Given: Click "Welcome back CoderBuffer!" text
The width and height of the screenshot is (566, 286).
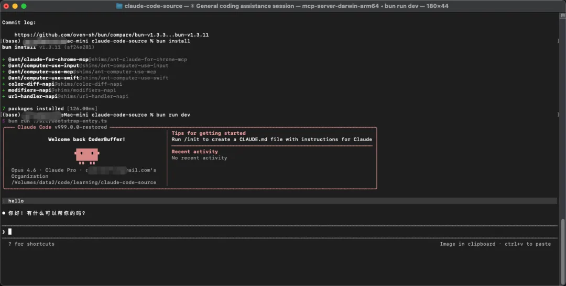Looking at the screenshot, I should [x=86, y=139].
